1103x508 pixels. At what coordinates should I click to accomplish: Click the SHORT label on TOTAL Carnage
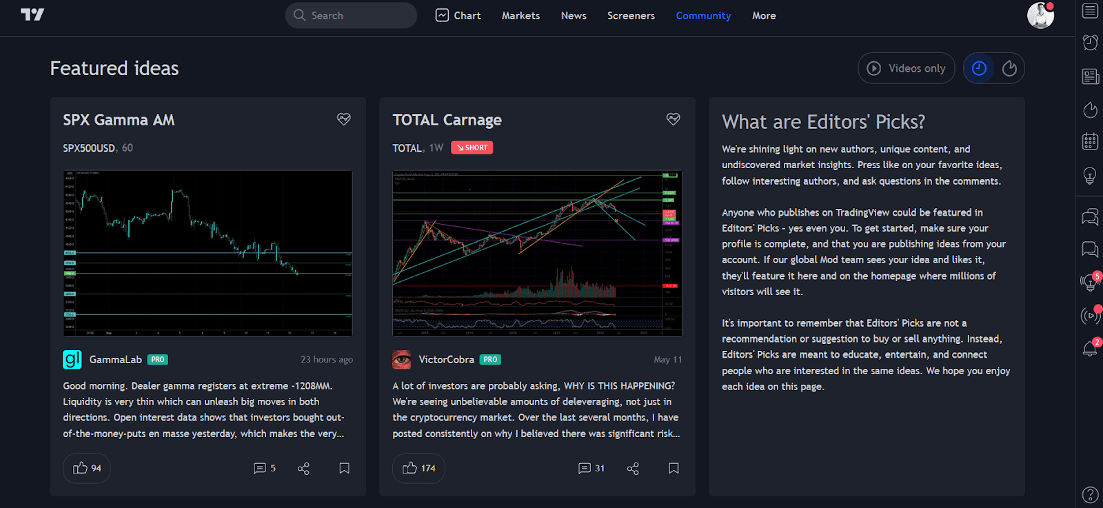[472, 148]
